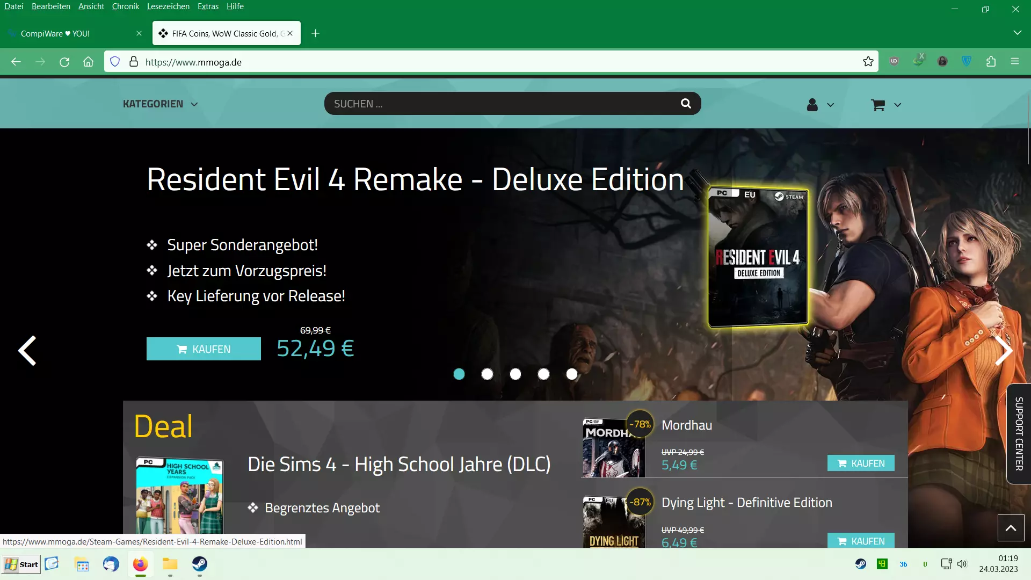The height and width of the screenshot is (580, 1031).
Task: Click the tracking protection shield icon
Action: [115, 62]
